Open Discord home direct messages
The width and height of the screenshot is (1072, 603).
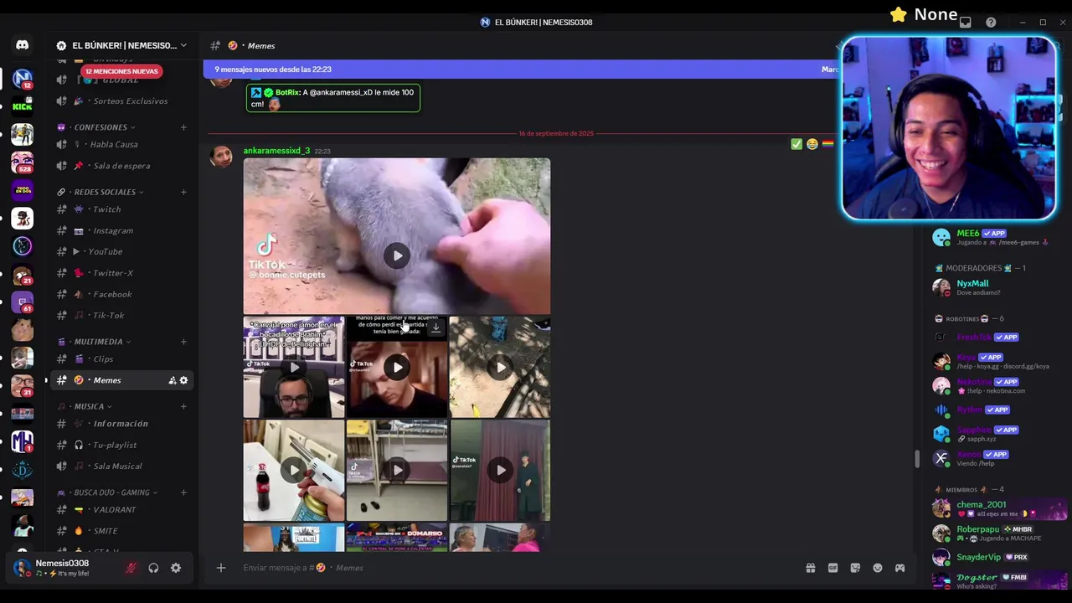click(23, 45)
